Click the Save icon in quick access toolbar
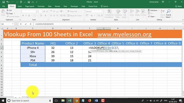The height and width of the screenshot is (103, 184). [x=3, y=2]
